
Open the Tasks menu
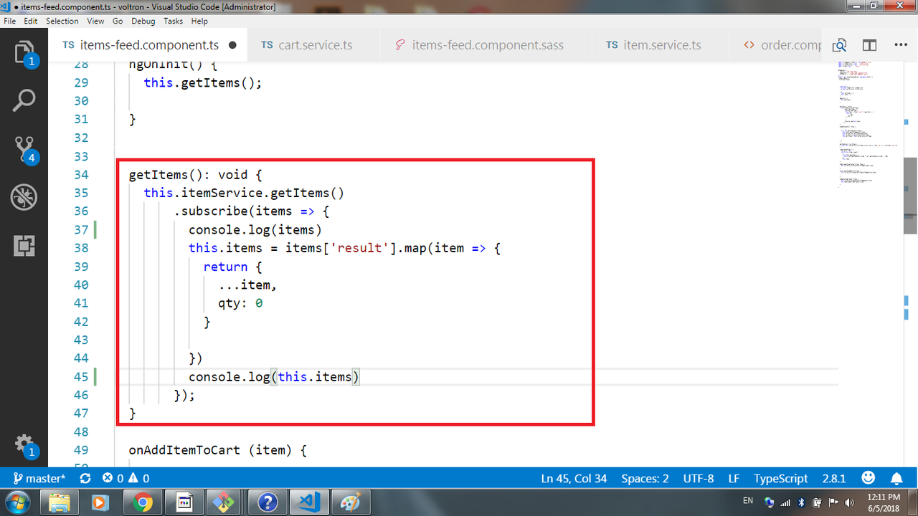(173, 21)
